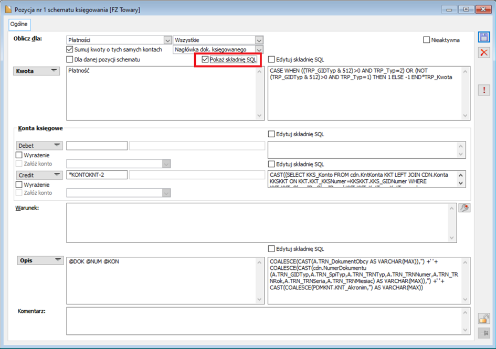496x349 pixels.
Task: Click the Opis SQL COALESCE text box
Action: [369, 280]
